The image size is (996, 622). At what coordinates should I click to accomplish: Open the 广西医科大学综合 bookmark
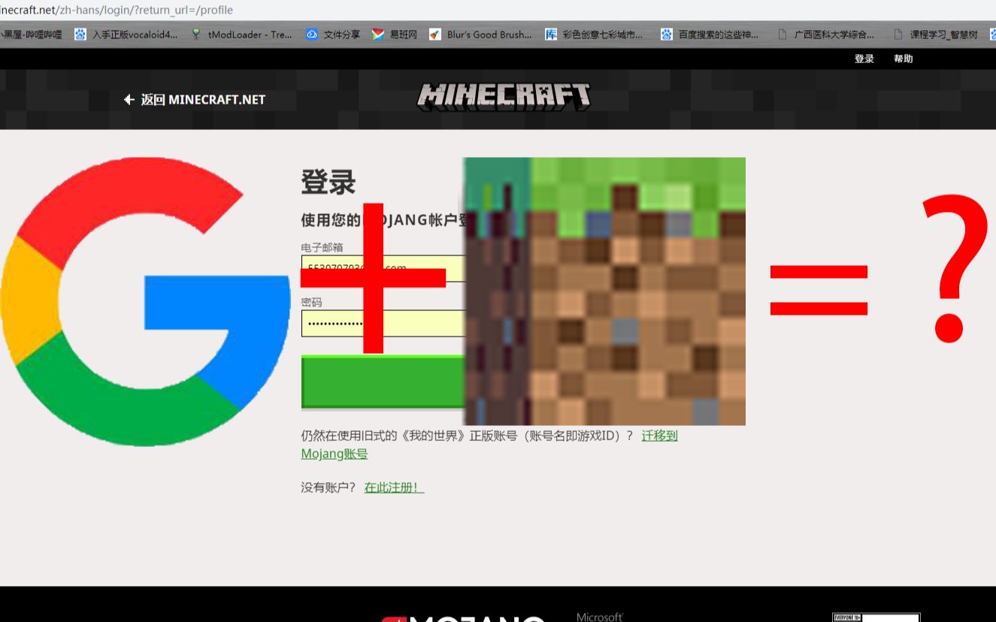(x=826, y=35)
